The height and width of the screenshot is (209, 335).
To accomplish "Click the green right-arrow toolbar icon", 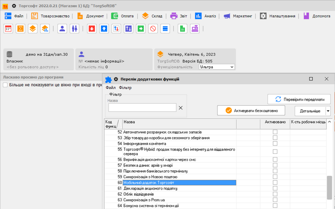I will (x=141, y=29).
